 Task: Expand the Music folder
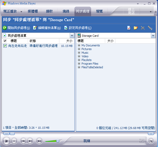[x=79, y=53]
